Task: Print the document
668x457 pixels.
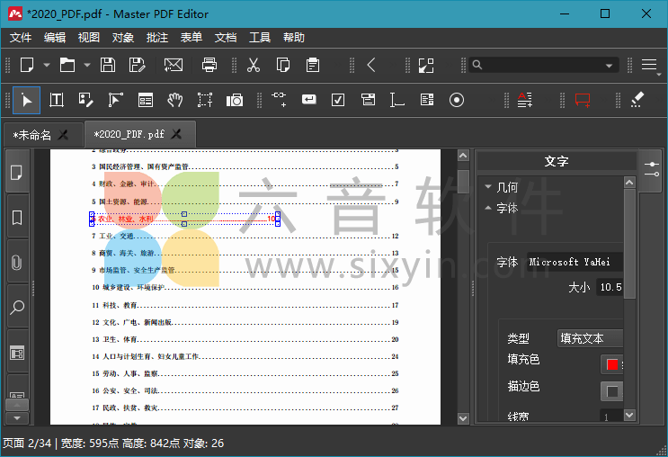Action: coord(209,66)
